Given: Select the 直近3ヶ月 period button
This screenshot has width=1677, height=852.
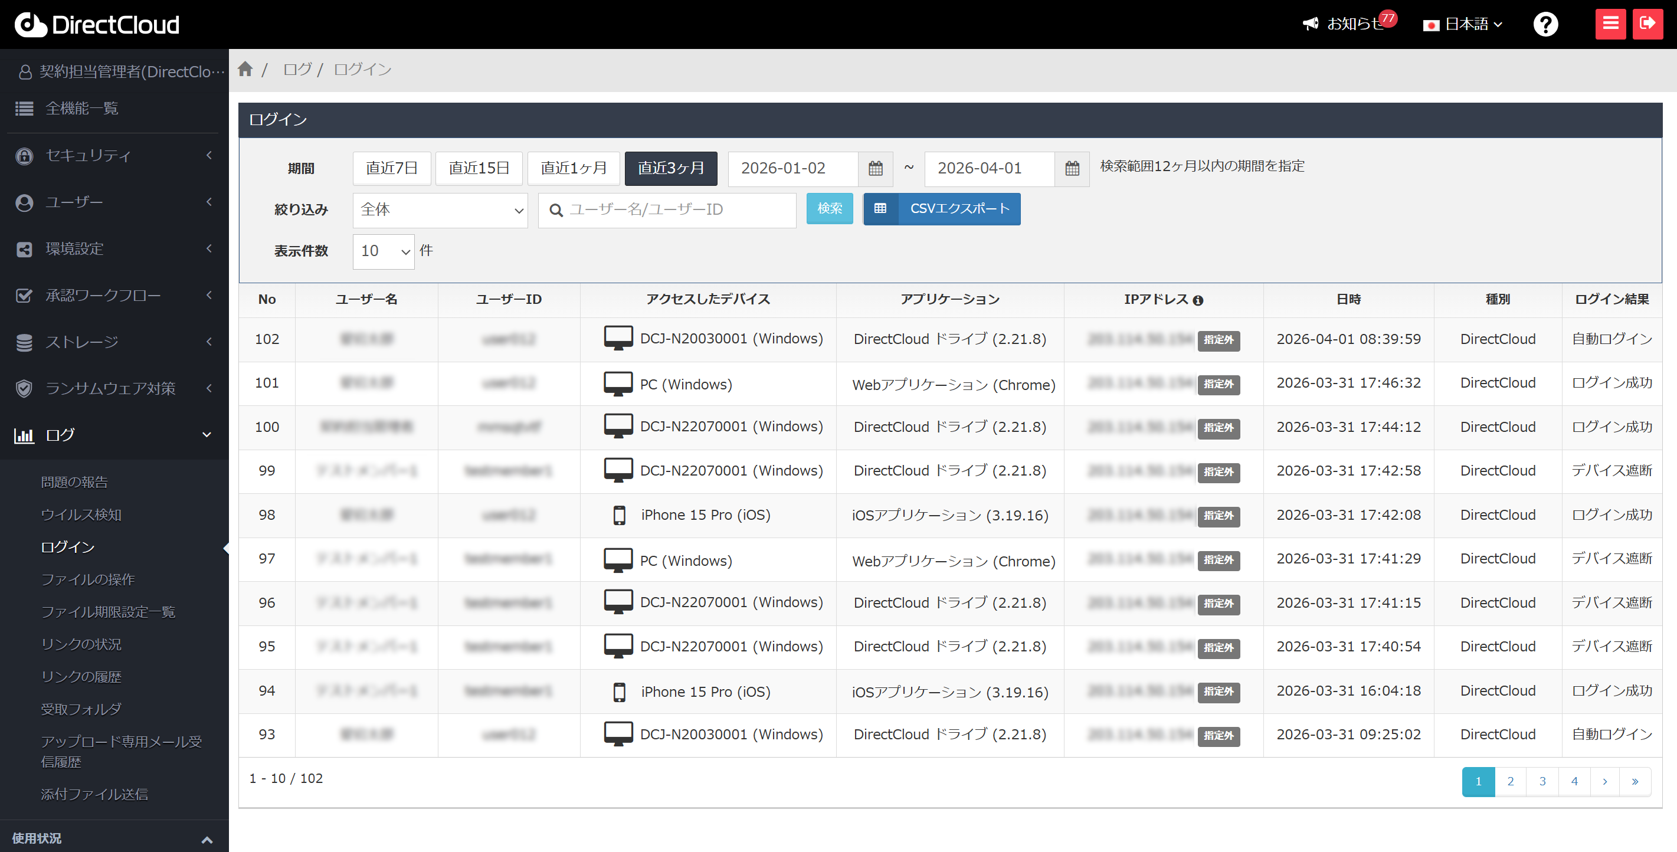Looking at the screenshot, I should click(671, 169).
